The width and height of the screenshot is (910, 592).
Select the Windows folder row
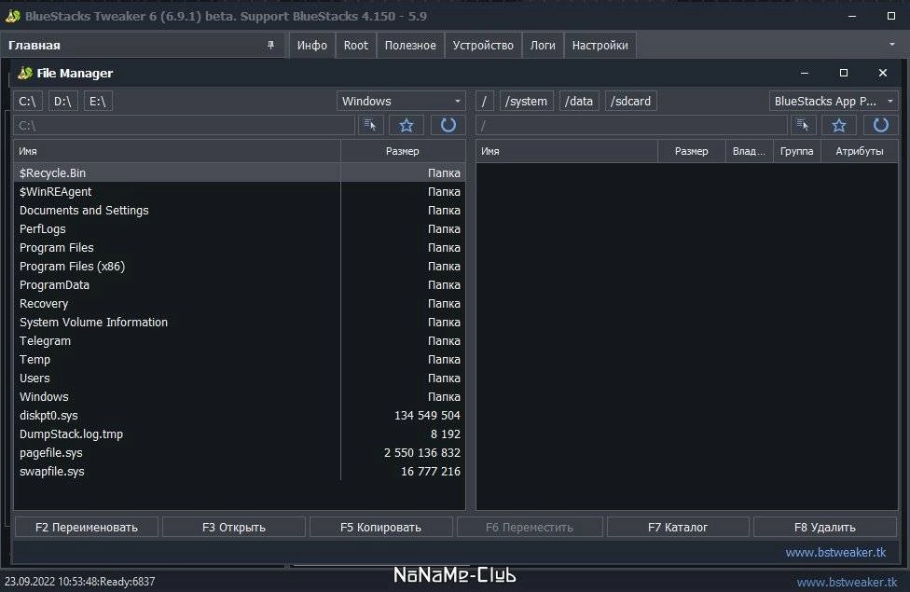(x=240, y=396)
